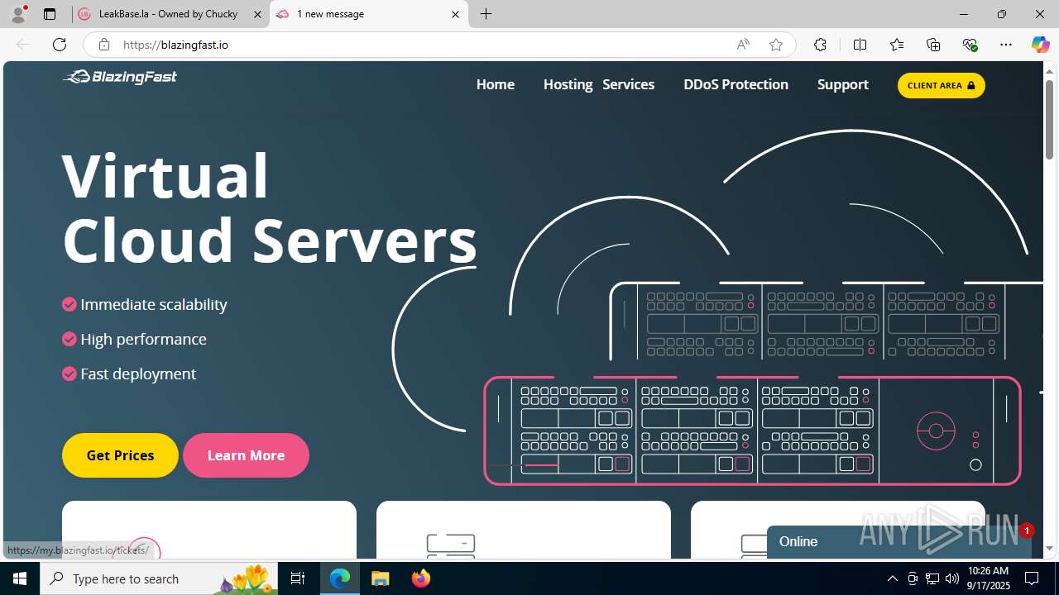Viewport: 1059px width, 595px height.
Task: Show hidden system tray icons
Action: (892, 578)
